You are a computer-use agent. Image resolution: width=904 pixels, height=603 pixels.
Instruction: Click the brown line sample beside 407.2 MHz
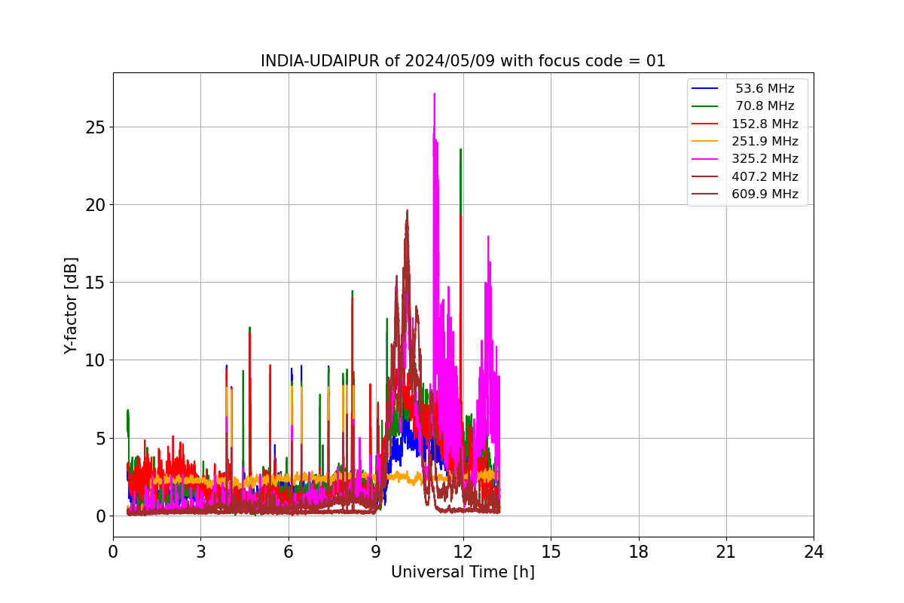(705, 176)
